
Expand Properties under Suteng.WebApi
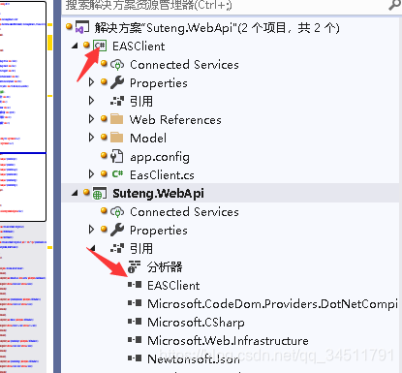pyautogui.click(x=92, y=230)
